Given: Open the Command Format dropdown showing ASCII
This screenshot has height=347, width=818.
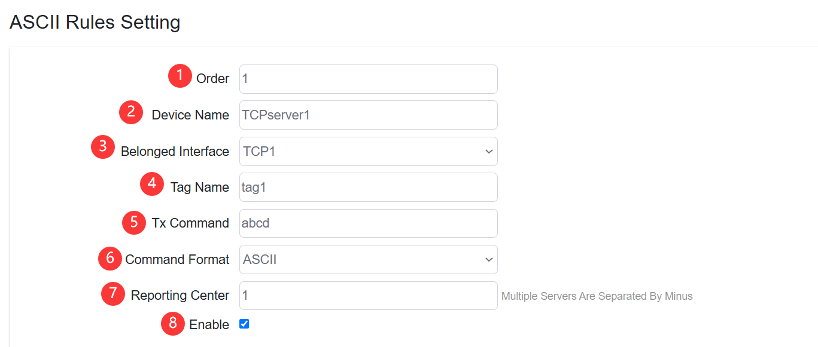Looking at the screenshot, I should click(x=368, y=259).
